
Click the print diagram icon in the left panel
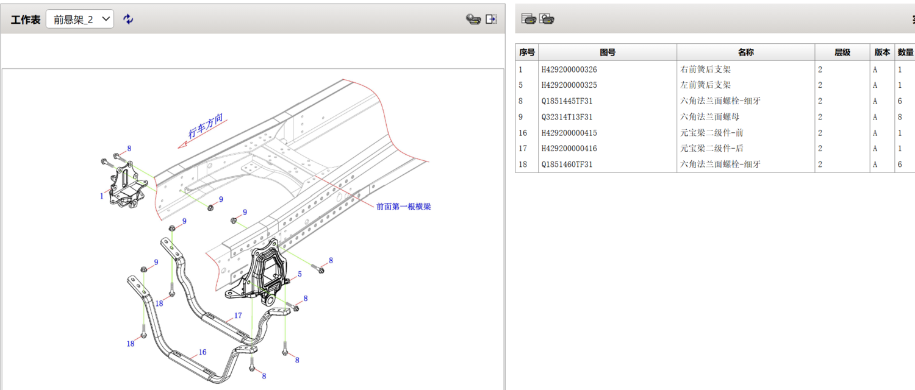[x=473, y=19]
